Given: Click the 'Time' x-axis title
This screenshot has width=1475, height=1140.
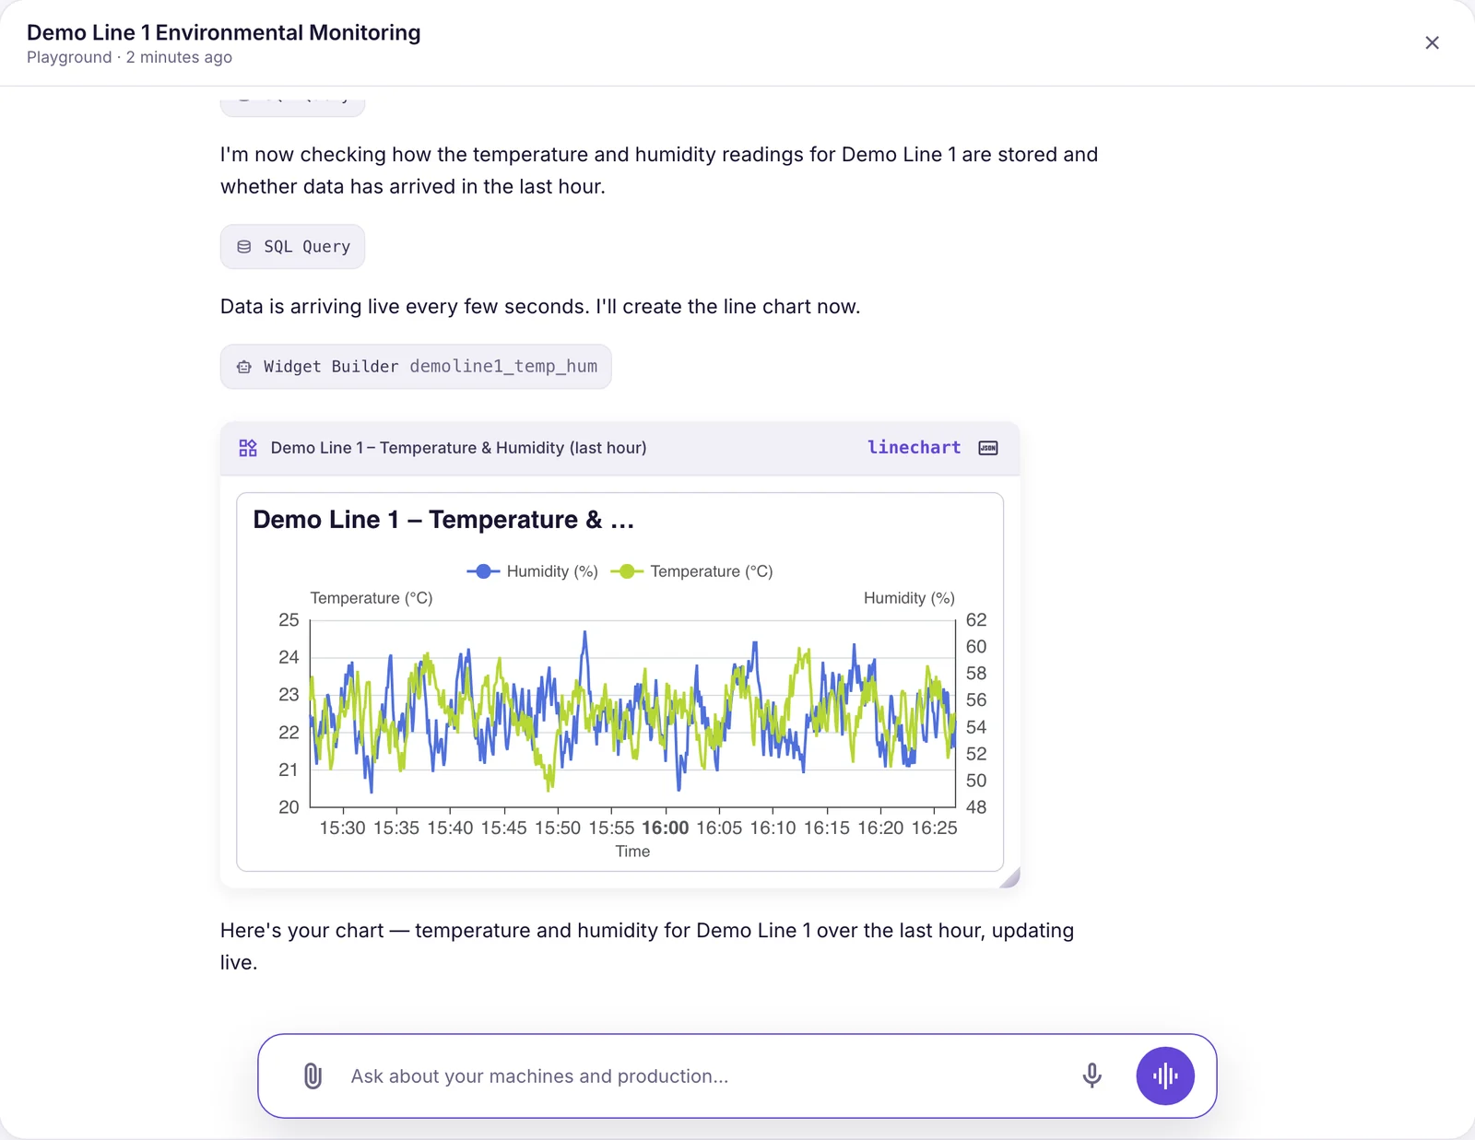Looking at the screenshot, I should point(632,852).
